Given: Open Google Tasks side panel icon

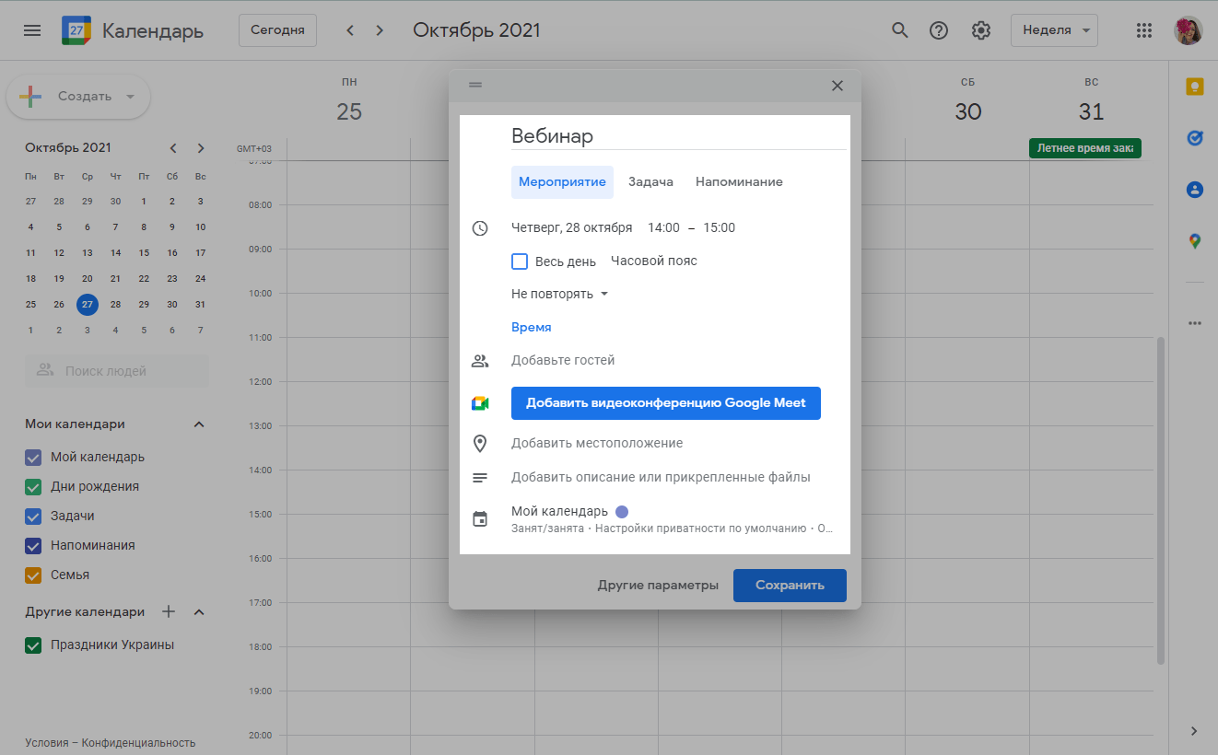Looking at the screenshot, I should click(x=1194, y=138).
